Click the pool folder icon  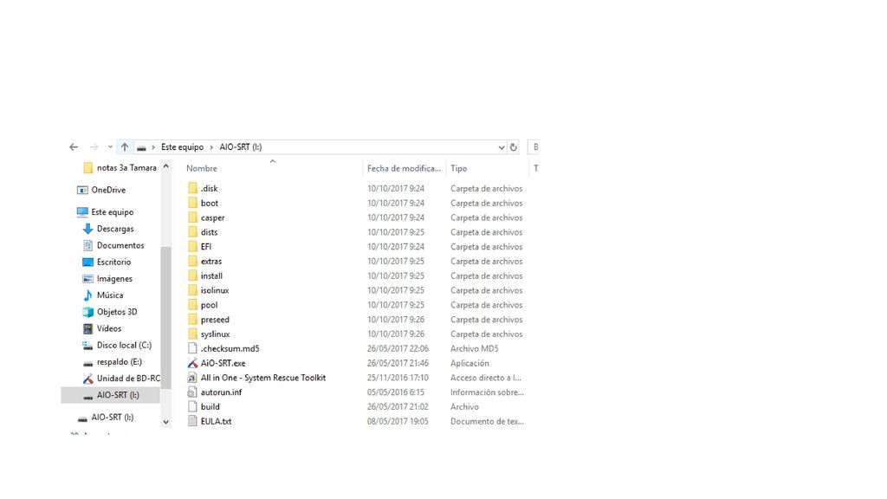pyautogui.click(x=193, y=305)
